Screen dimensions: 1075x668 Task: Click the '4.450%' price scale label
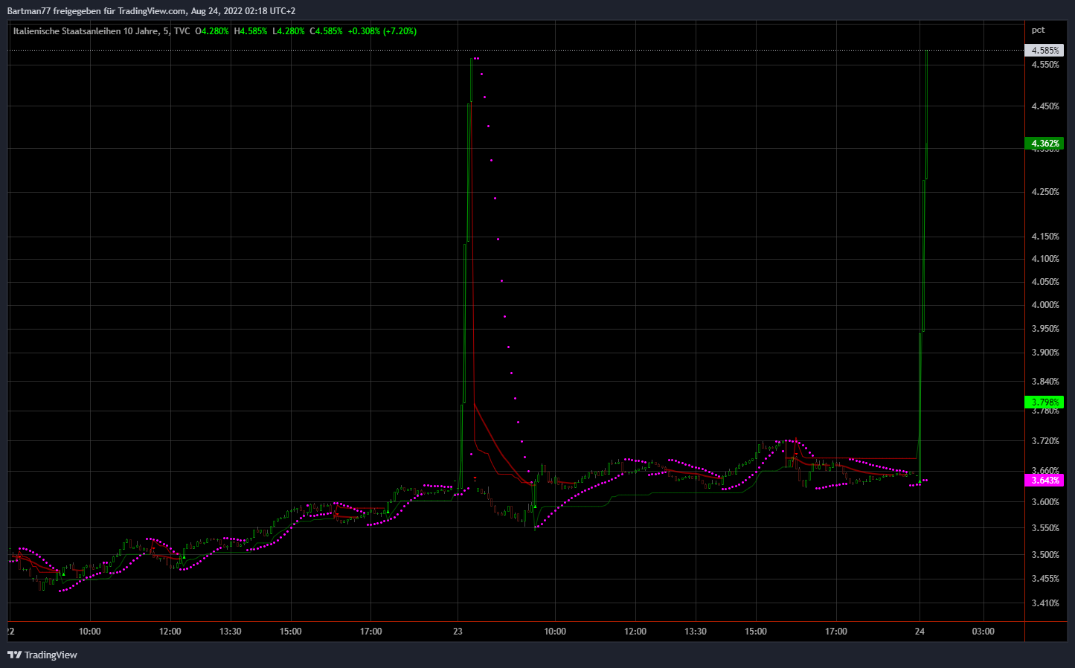1045,106
